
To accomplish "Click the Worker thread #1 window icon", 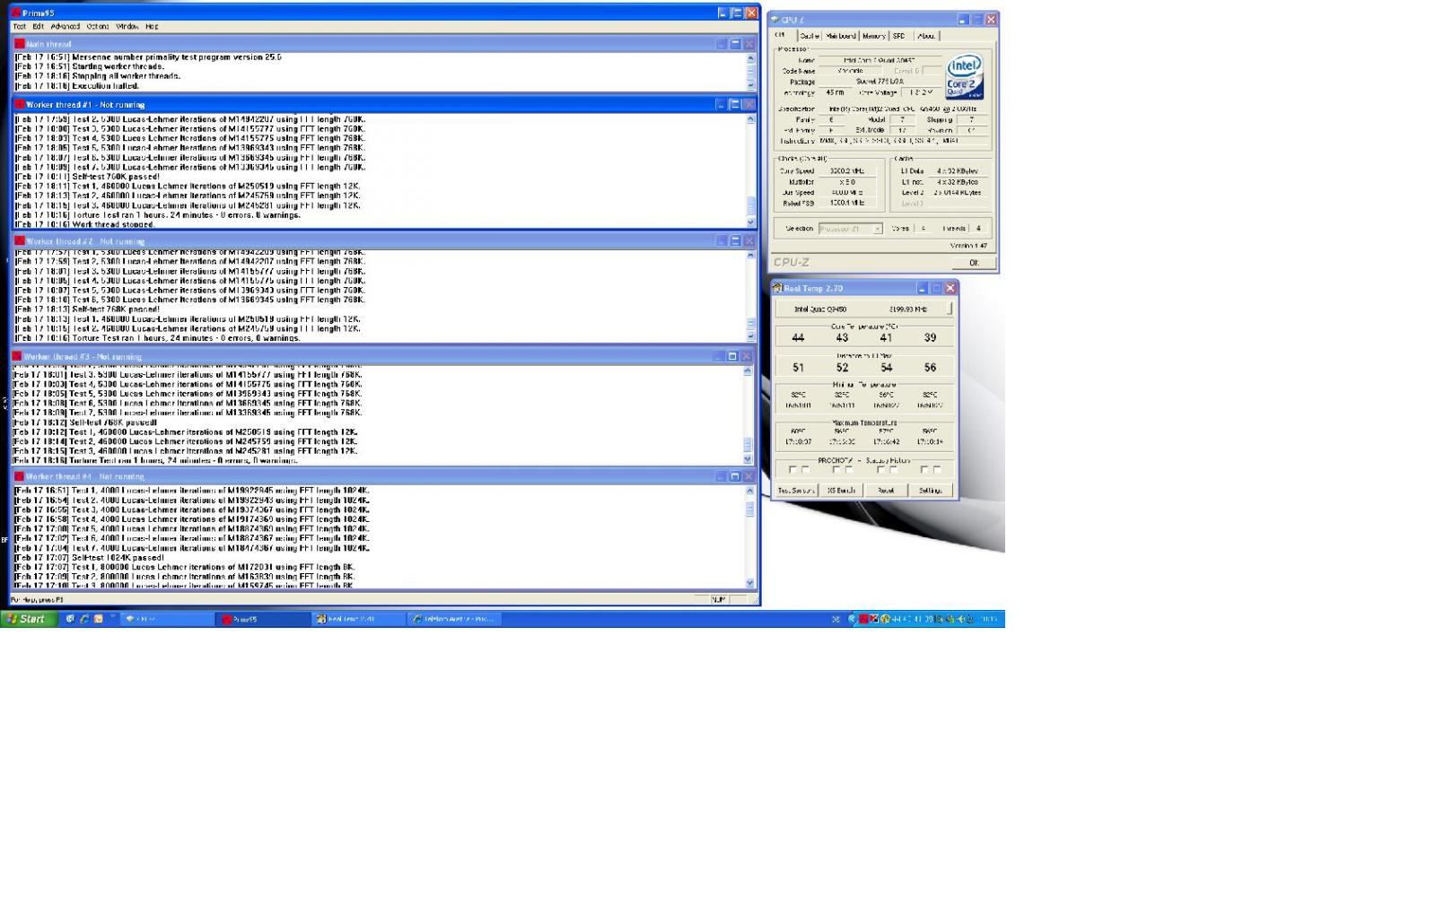I will (20, 105).
